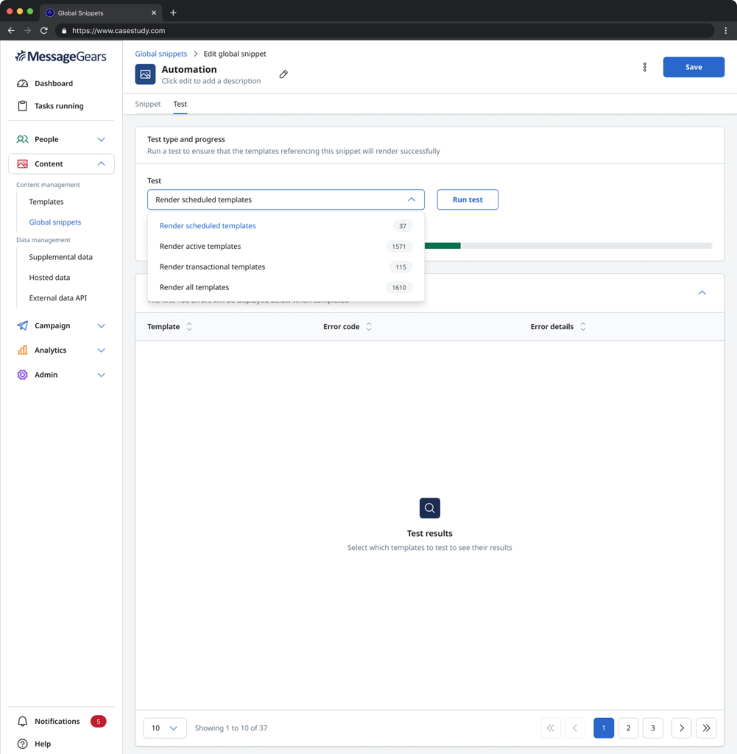Screen dimensions: 737x754
Task: Sort by Error code column
Action: pyautogui.click(x=369, y=327)
